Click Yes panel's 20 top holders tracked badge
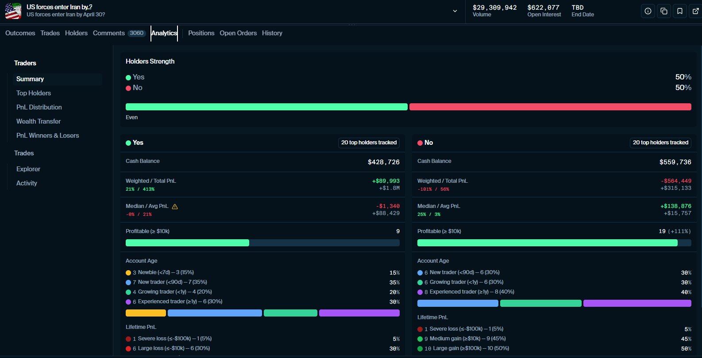 [369, 143]
